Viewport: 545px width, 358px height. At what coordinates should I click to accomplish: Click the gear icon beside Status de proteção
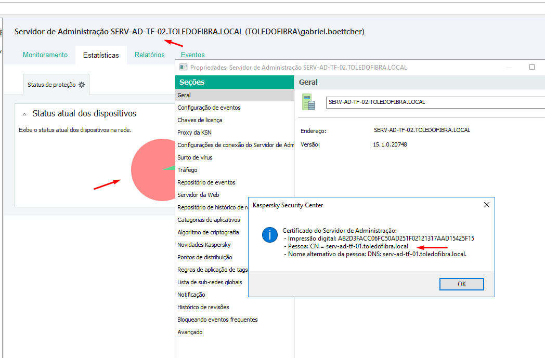(82, 84)
